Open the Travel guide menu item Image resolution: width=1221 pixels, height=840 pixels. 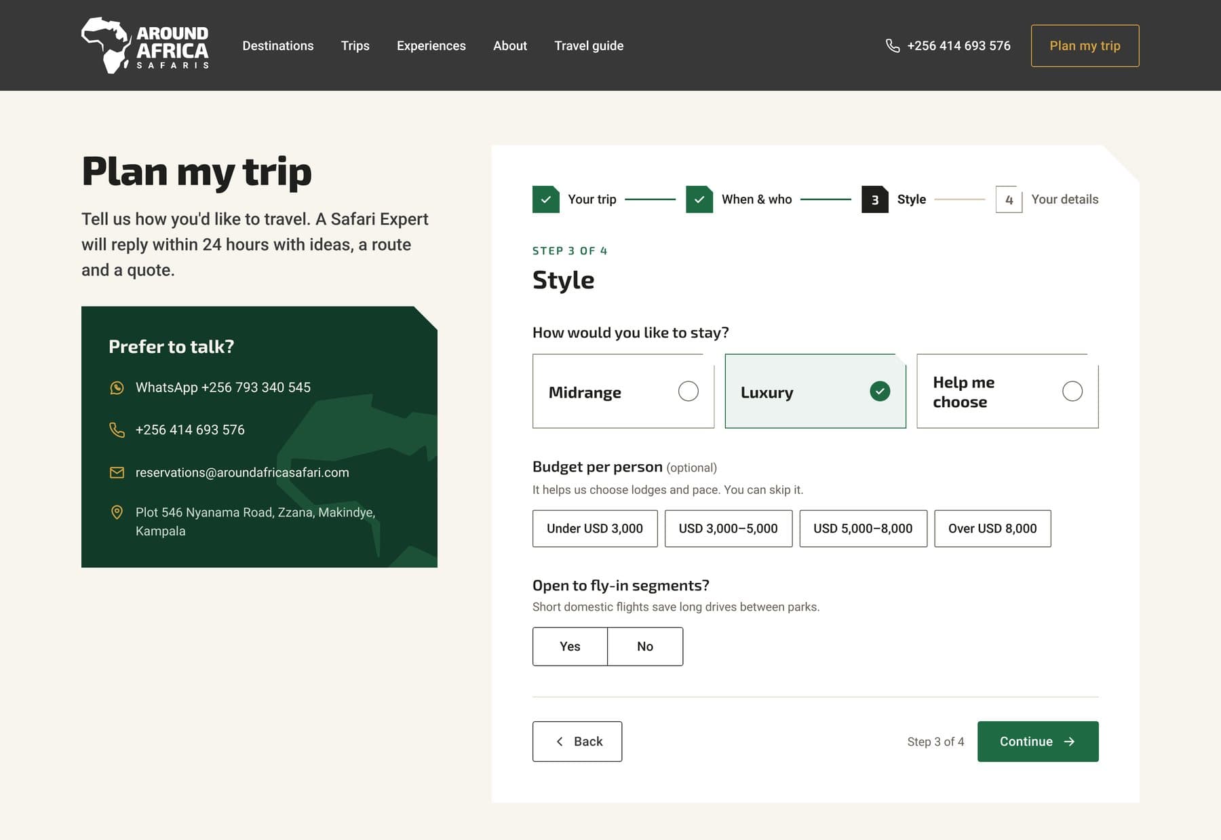[x=589, y=45]
